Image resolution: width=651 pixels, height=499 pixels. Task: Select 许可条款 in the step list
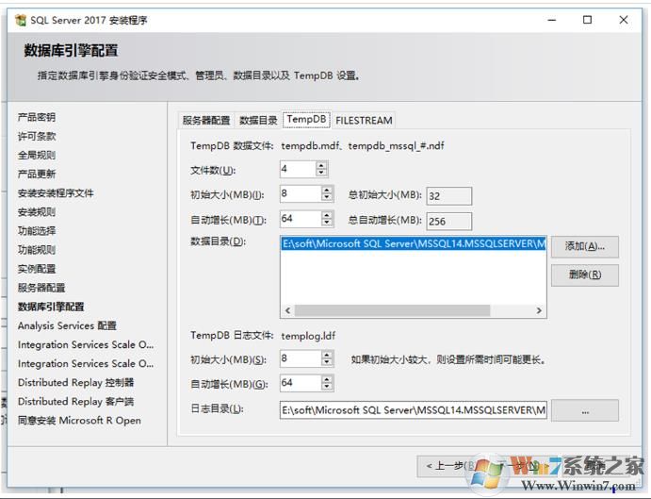37,137
